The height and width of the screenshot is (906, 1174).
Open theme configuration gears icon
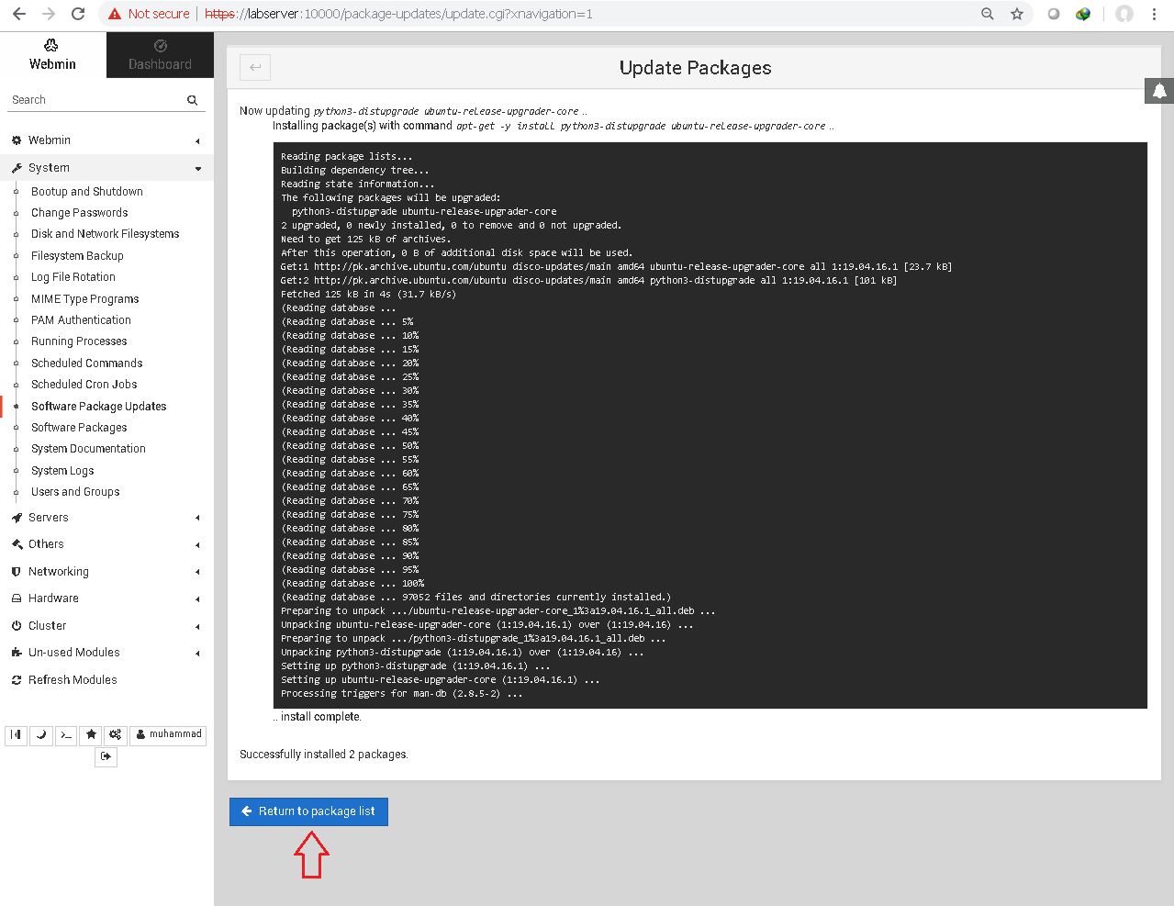pos(116,735)
